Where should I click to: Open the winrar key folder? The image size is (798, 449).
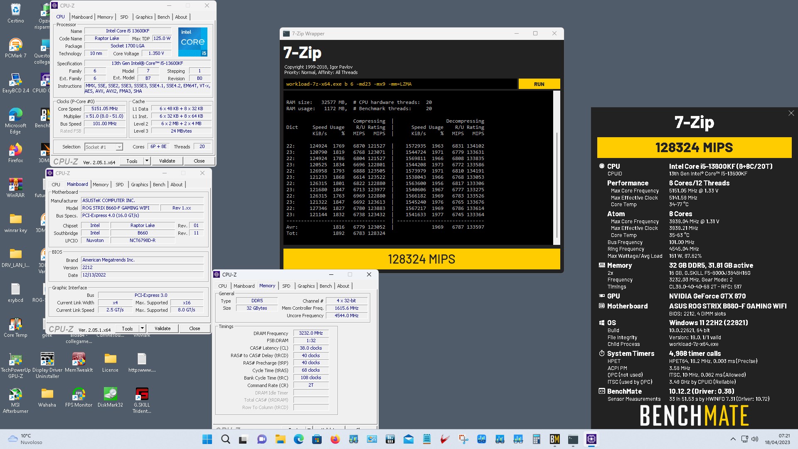coord(15,223)
